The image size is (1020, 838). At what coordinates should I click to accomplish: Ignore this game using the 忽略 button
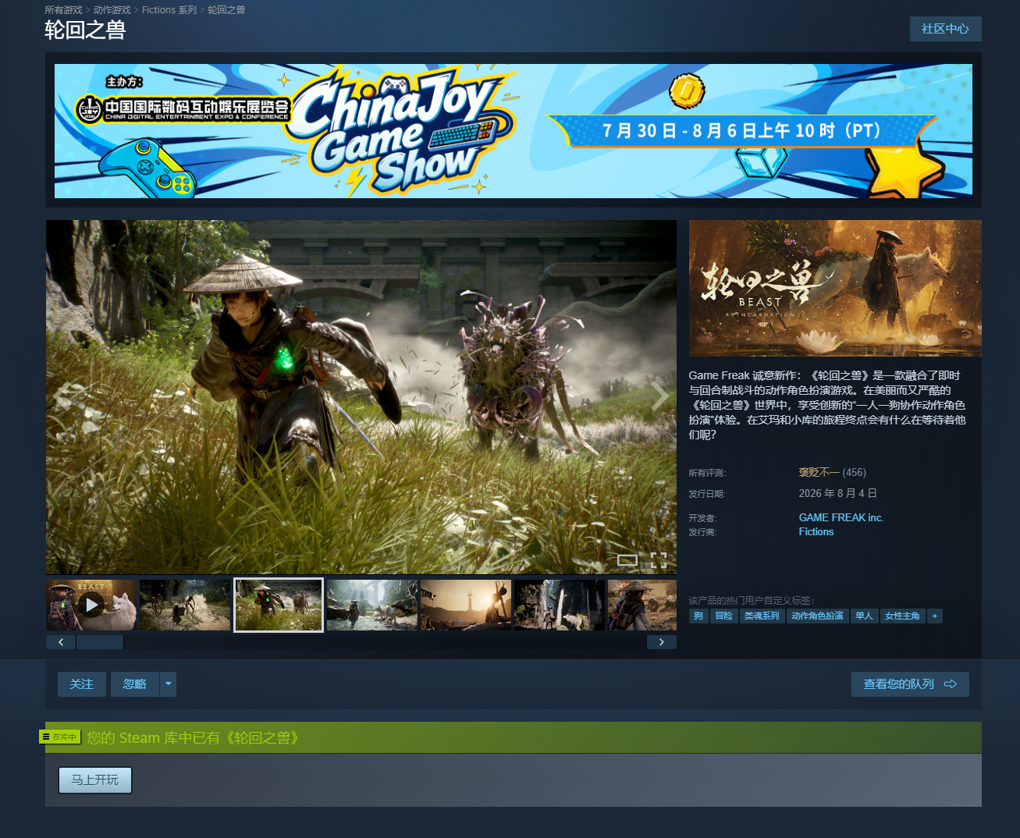(x=135, y=684)
